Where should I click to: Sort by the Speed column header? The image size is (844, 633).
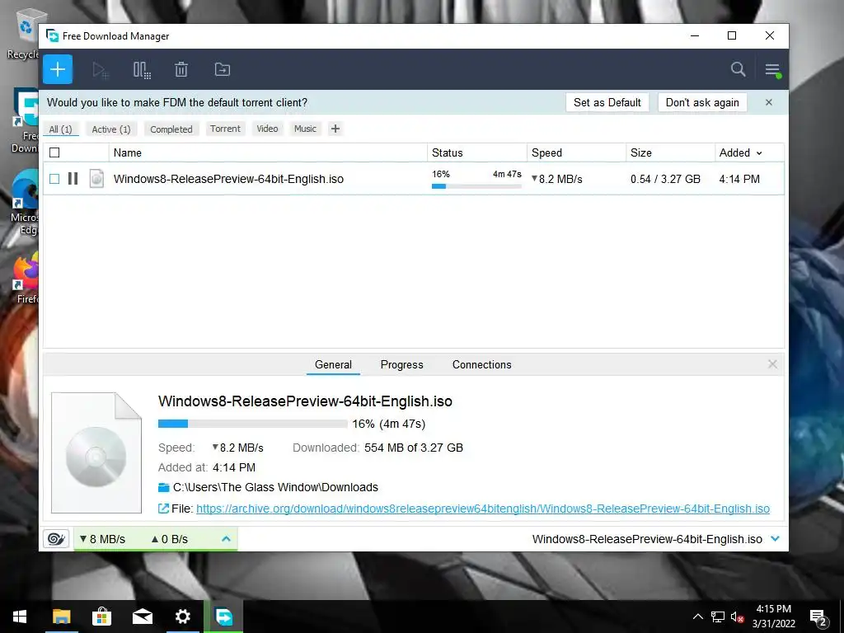(x=576, y=152)
